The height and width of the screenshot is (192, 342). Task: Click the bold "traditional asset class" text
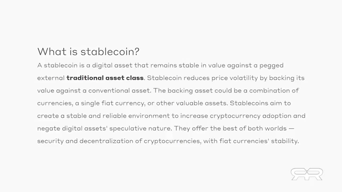(x=105, y=78)
